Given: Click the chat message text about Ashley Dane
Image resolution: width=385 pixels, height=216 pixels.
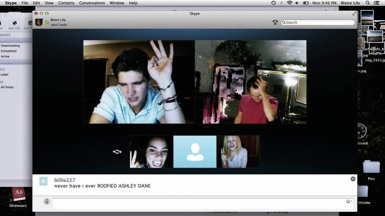Looking at the screenshot, I should [x=103, y=186].
